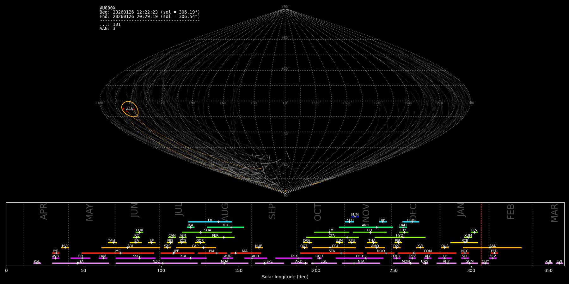569x284 pixels.
Task: Select the +0° center longitude label
Action: (285, 103)
